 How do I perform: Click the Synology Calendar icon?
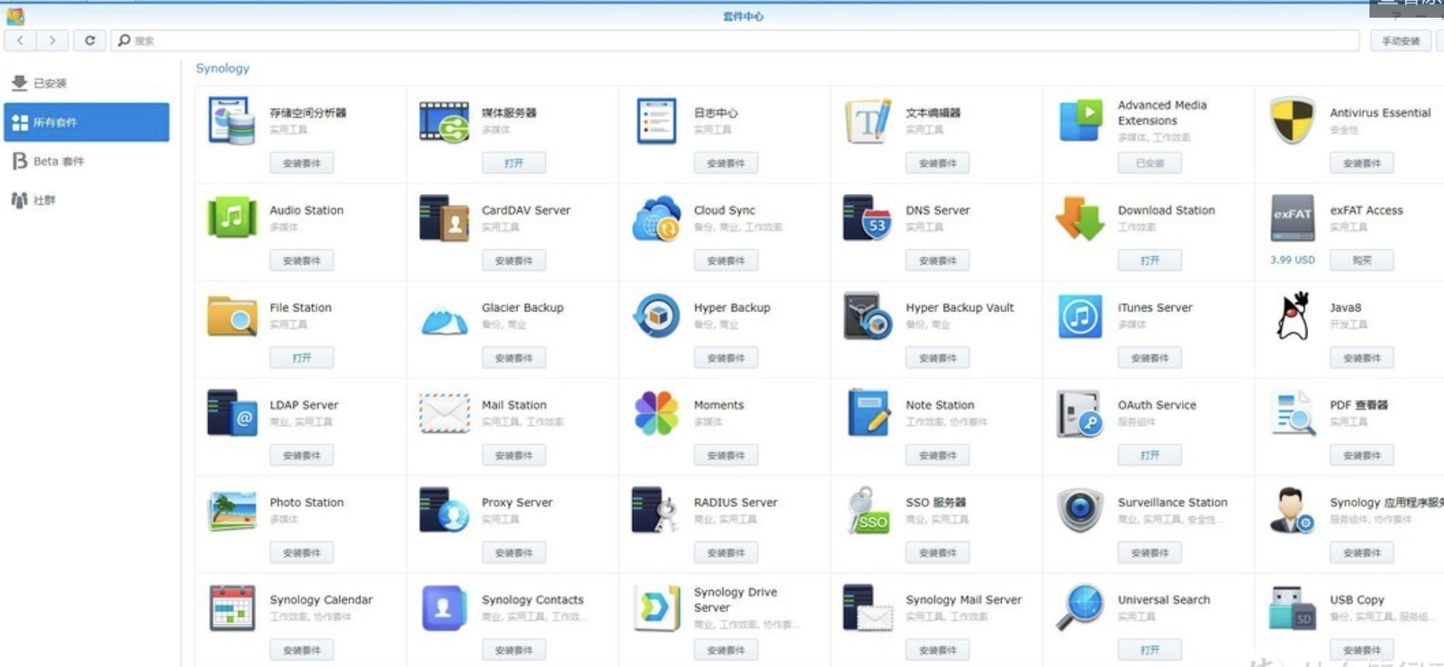232,608
